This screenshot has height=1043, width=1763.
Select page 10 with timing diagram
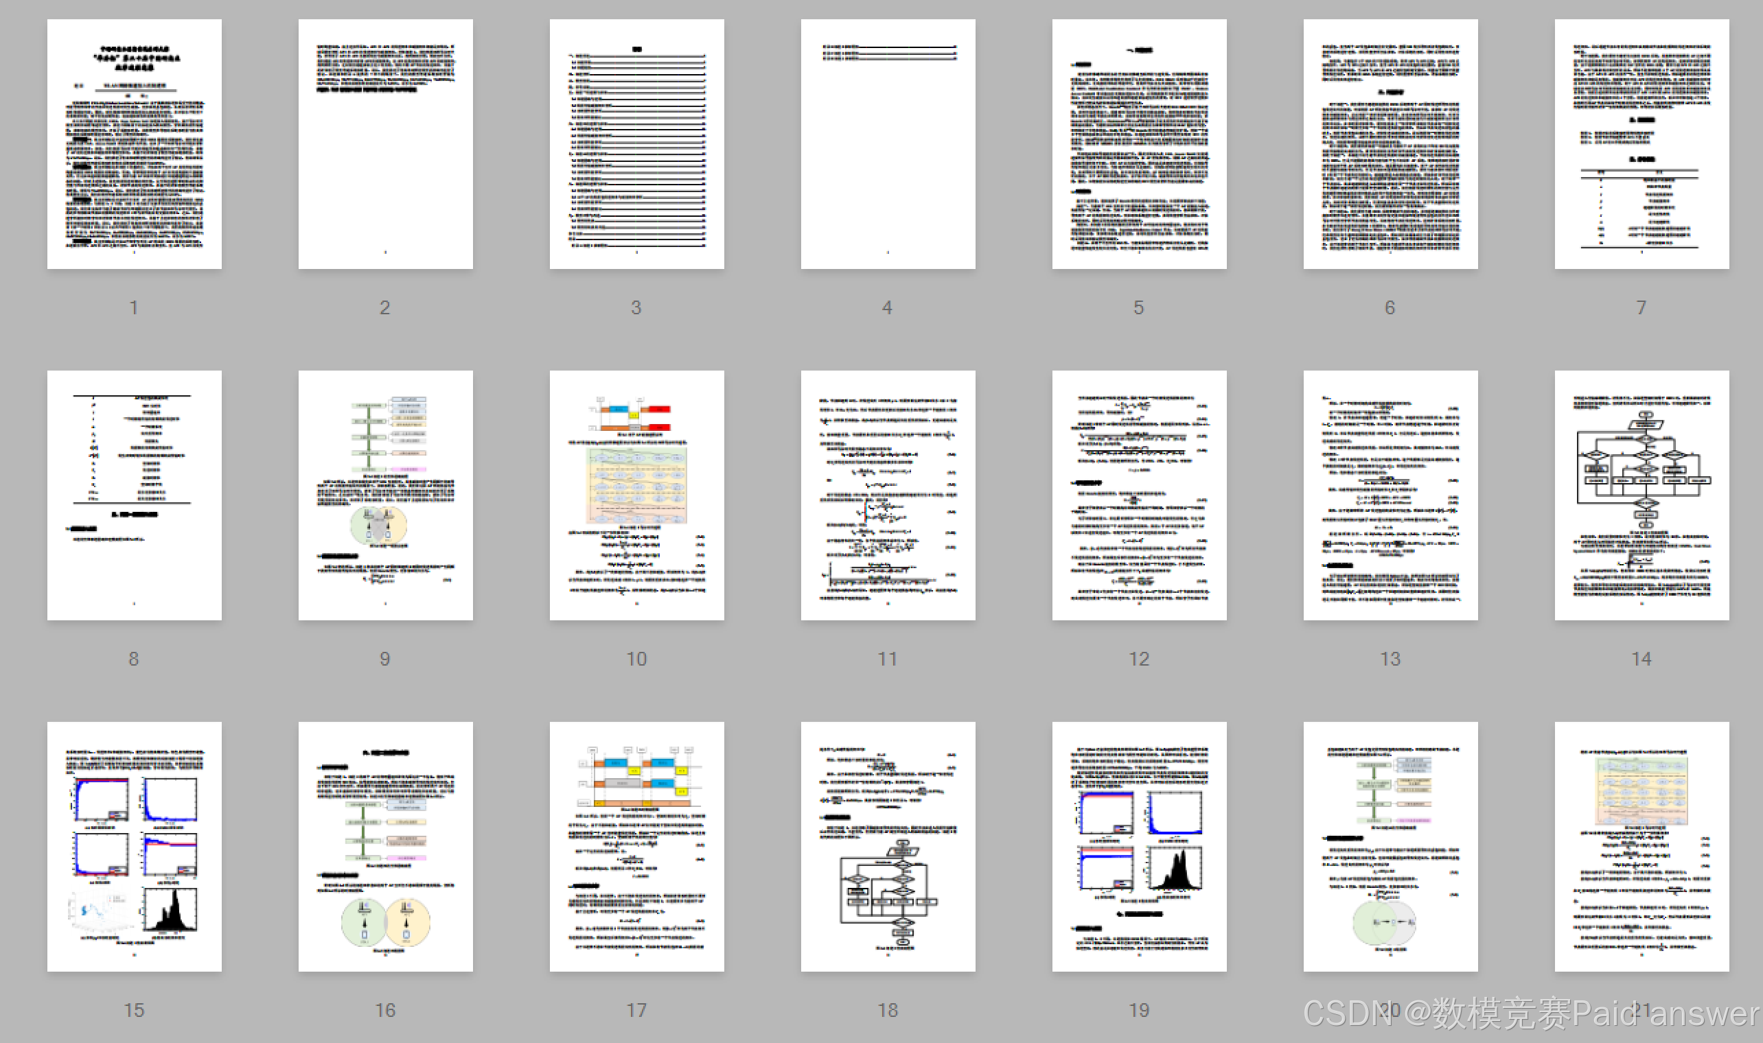(636, 495)
